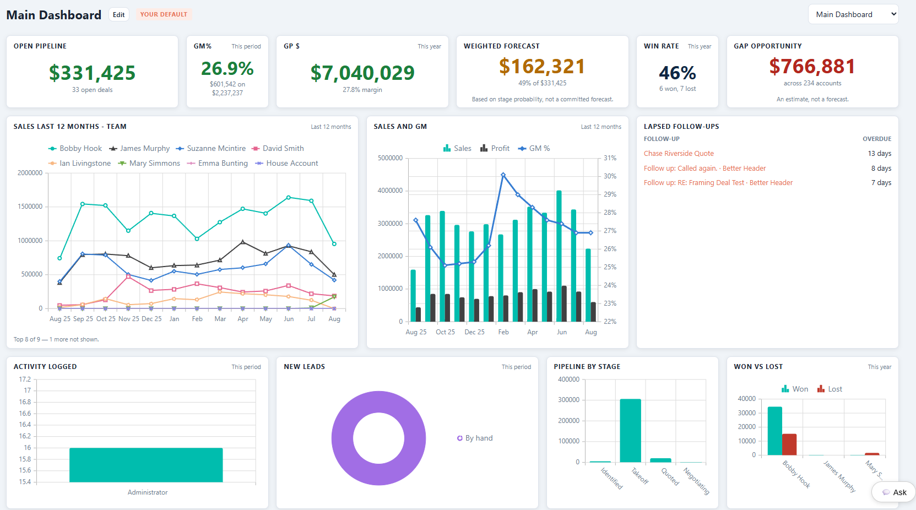Image resolution: width=916 pixels, height=510 pixels.
Task: Click the GP $7,040,029 value
Action: 362,73
